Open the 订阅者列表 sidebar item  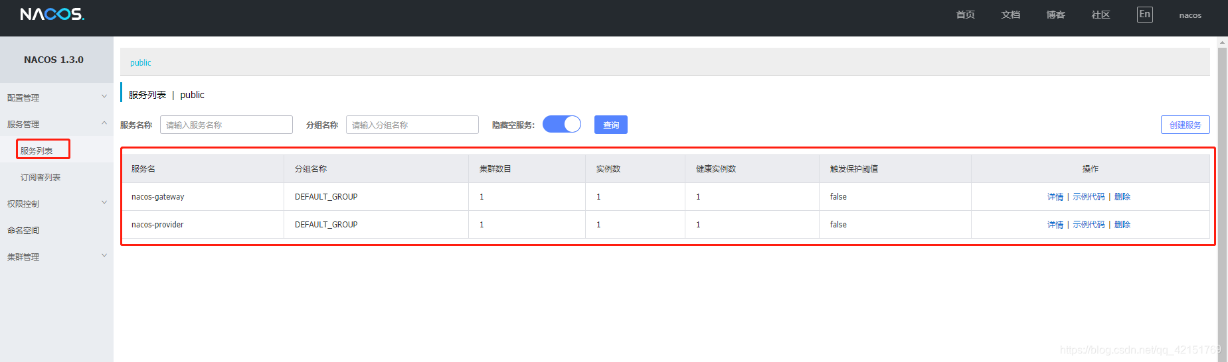pos(41,177)
